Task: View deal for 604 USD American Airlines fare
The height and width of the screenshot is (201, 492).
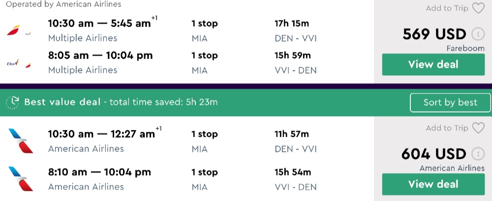Action: (x=433, y=184)
